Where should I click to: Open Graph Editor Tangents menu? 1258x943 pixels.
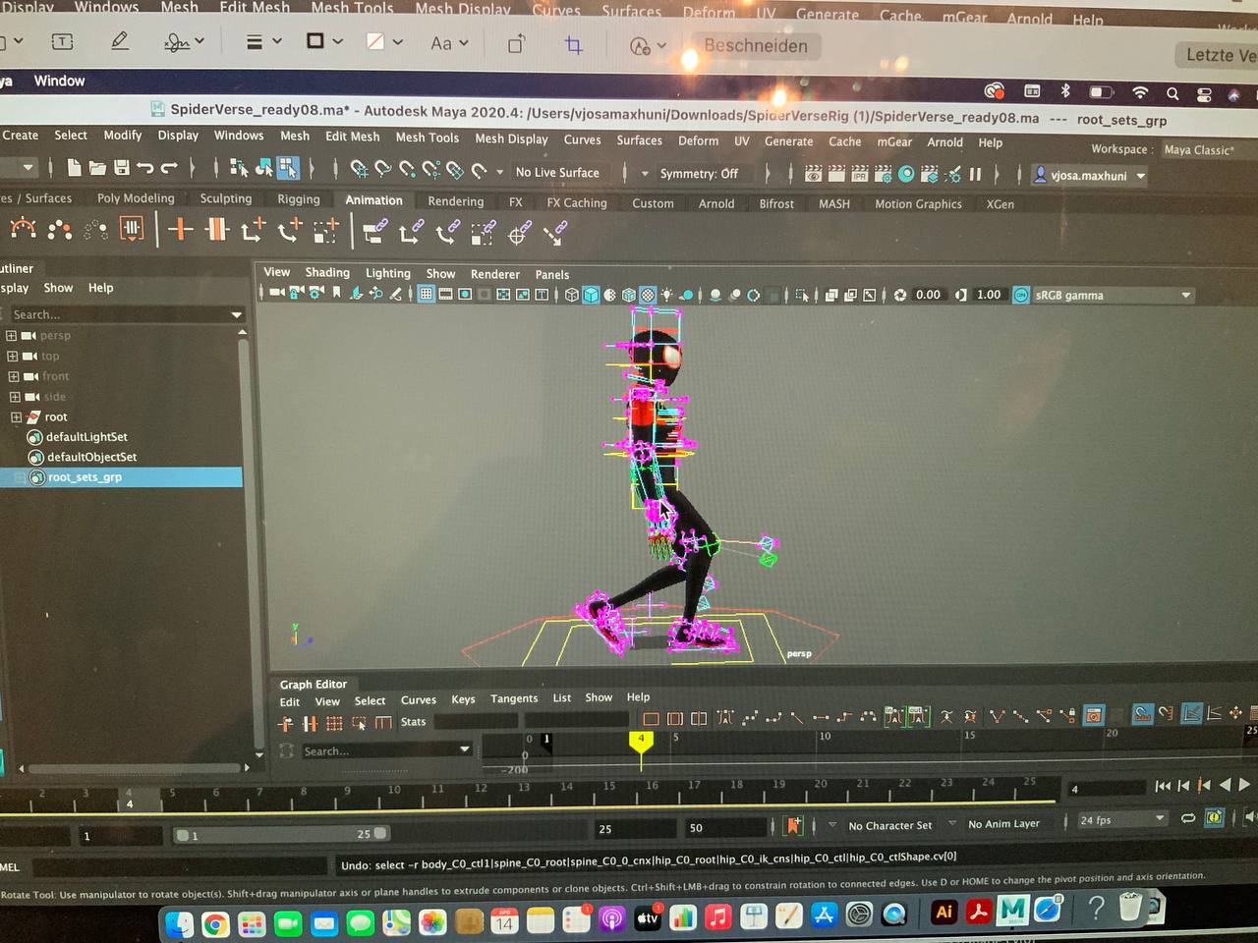pyautogui.click(x=514, y=698)
